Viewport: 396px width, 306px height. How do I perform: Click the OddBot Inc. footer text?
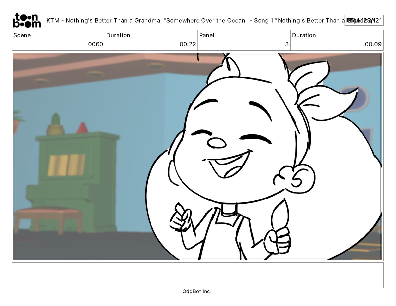pyautogui.click(x=197, y=291)
